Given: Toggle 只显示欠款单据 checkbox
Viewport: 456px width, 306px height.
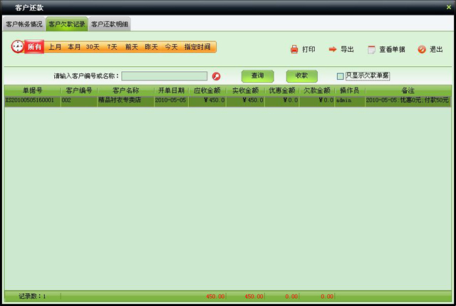Looking at the screenshot, I should click(341, 76).
